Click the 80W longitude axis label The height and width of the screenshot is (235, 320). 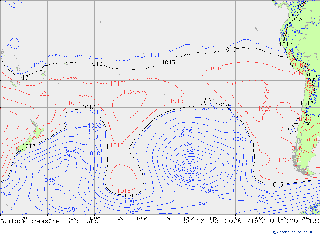tap(282, 218)
